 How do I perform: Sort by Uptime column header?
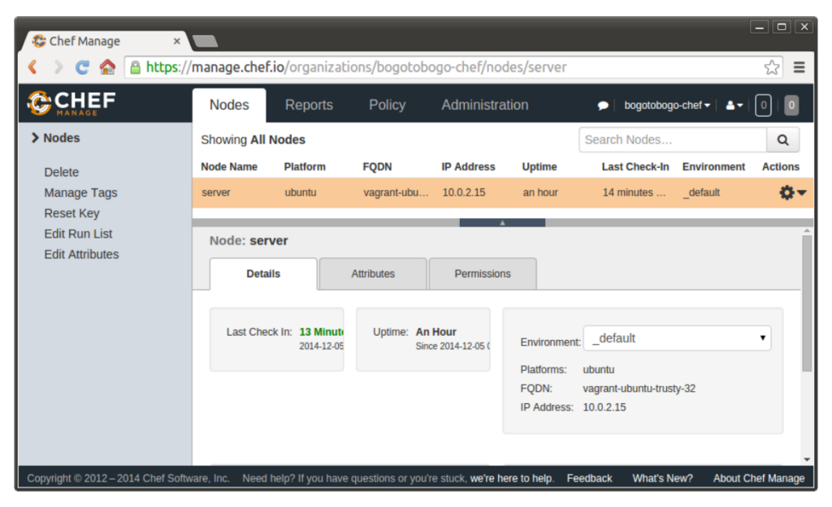point(539,167)
